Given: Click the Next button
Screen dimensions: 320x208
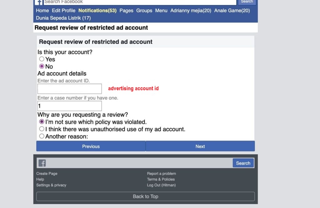Looking at the screenshot, I should coord(200,146).
